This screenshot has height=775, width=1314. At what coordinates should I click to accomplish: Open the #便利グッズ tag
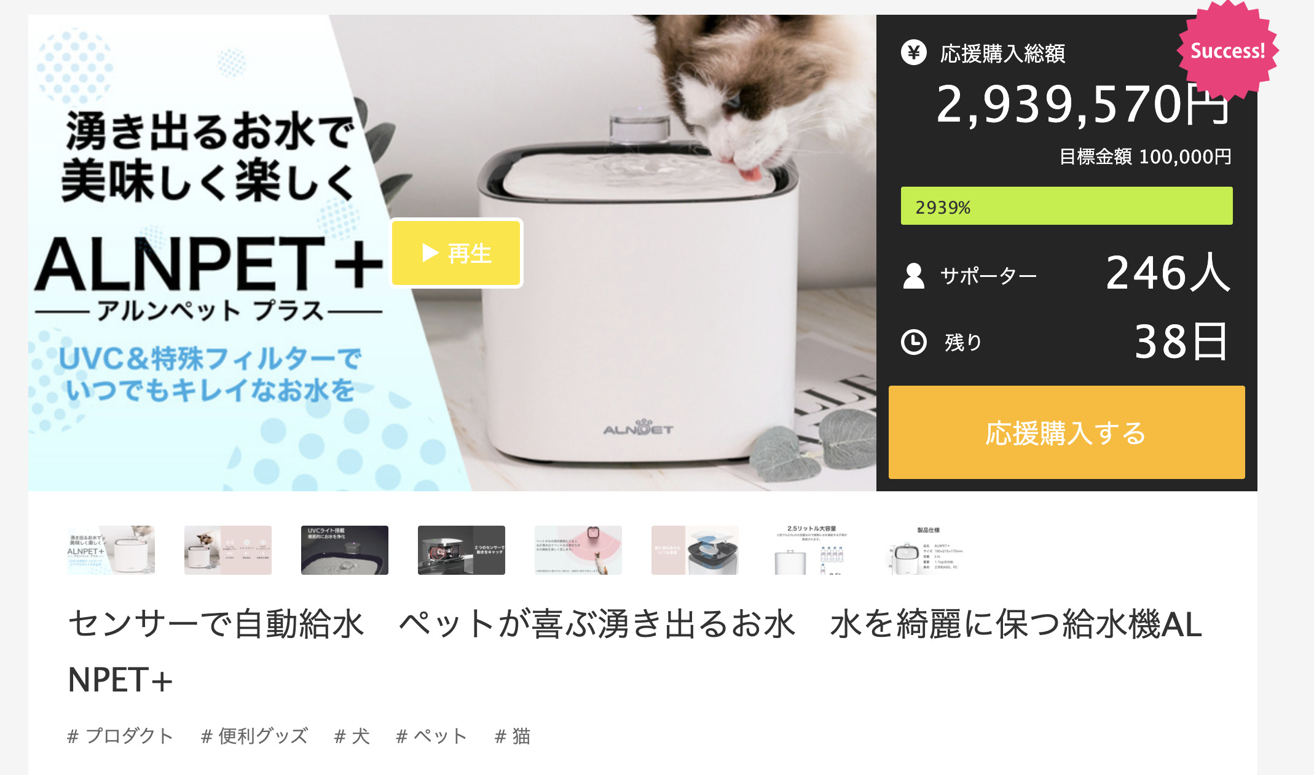[254, 736]
